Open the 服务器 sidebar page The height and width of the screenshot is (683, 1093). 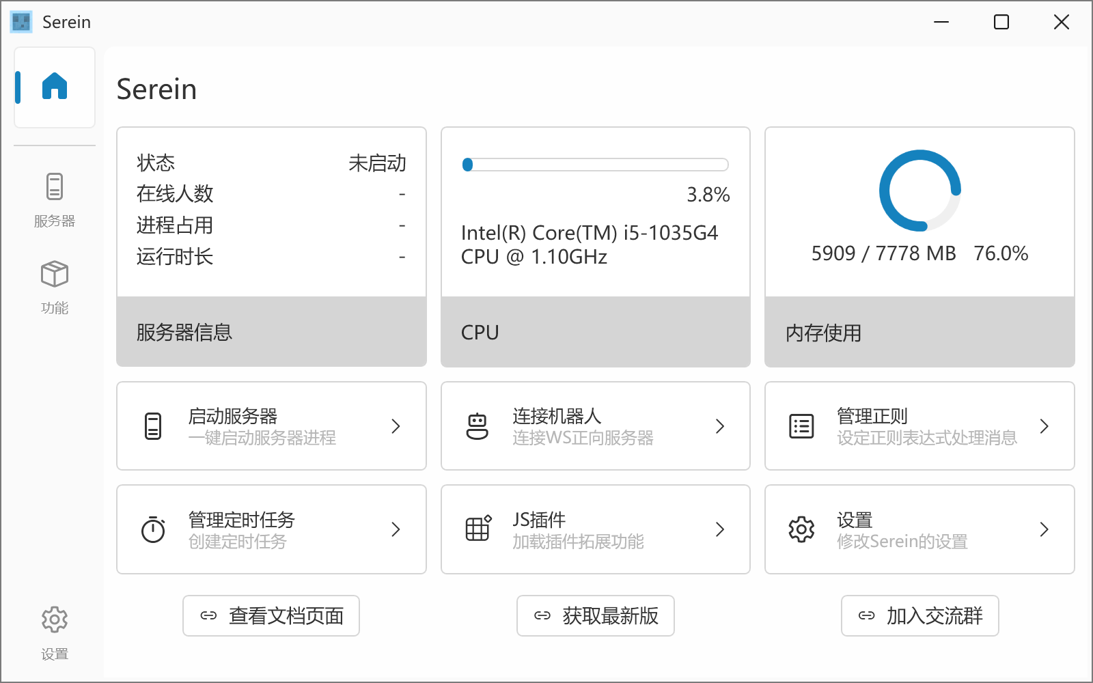55,199
